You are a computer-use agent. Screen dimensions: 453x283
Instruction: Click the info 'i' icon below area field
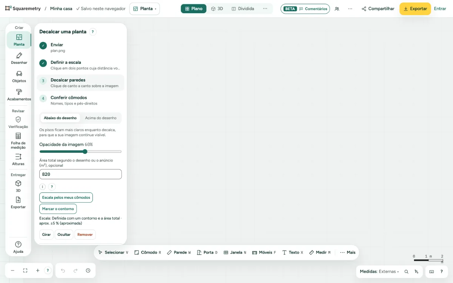point(42,187)
